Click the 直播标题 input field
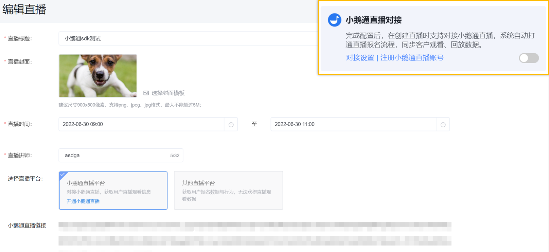The height and width of the screenshot is (252, 549). 189,38
